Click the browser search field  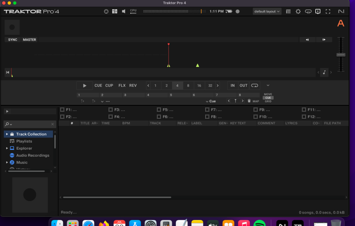click(x=30, y=124)
